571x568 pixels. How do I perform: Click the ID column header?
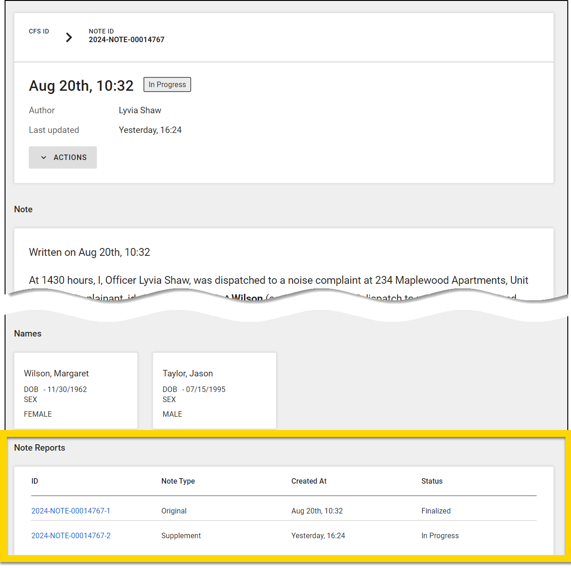click(35, 481)
